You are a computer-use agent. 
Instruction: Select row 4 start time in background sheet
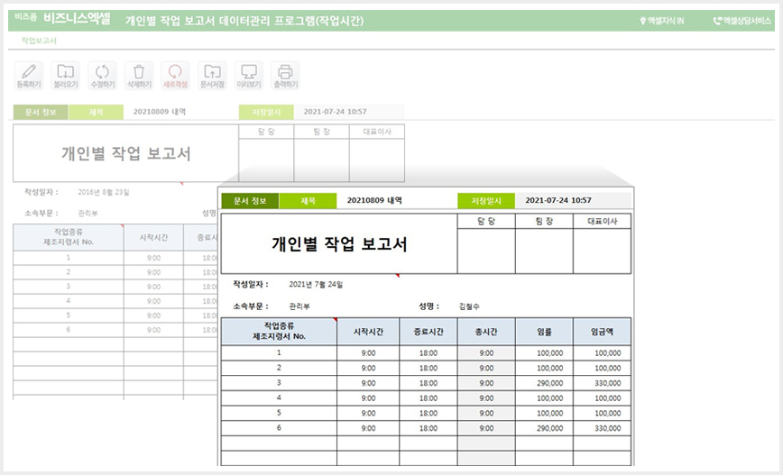pos(153,301)
